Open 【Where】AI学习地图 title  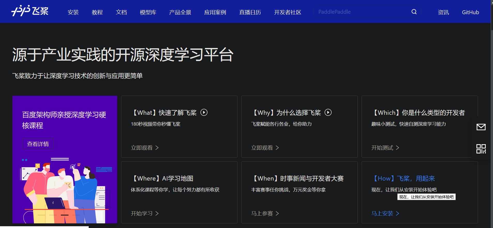[163, 178]
